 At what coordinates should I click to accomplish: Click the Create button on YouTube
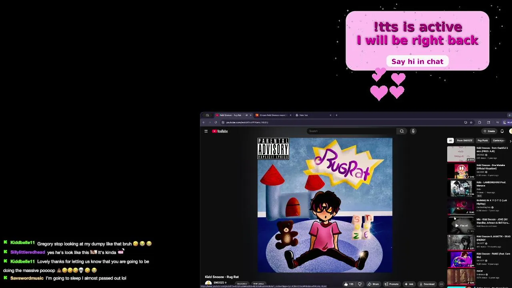pyautogui.click(x=489, y=131)
